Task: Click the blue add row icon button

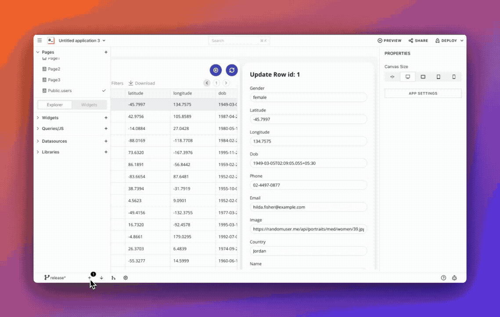Action: pyautogui.click(x=216, y=70)
